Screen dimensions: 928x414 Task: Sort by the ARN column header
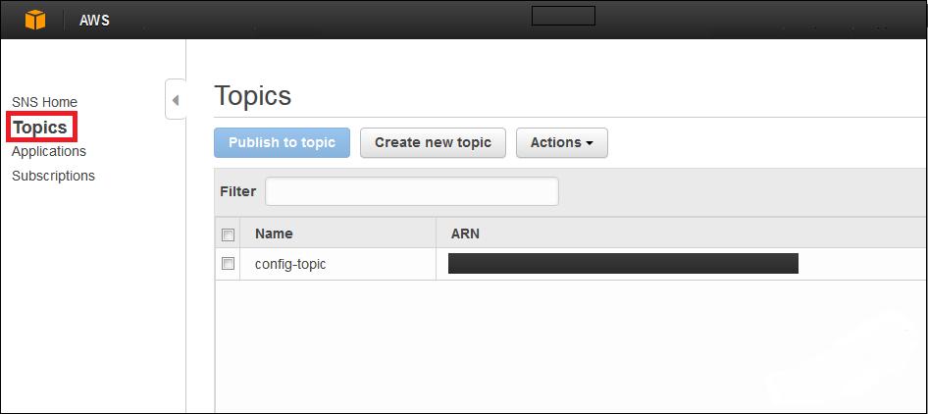click(x=465, y=233)
